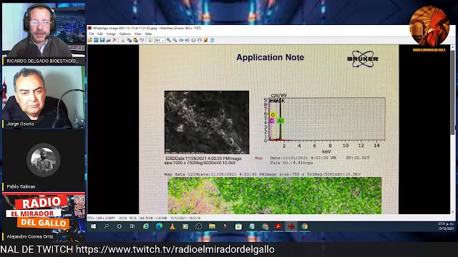Viewport: 458px width, 257px height.
Task: Click the Copy icon in IrfanView toolbar
Action: pos(129,40)
